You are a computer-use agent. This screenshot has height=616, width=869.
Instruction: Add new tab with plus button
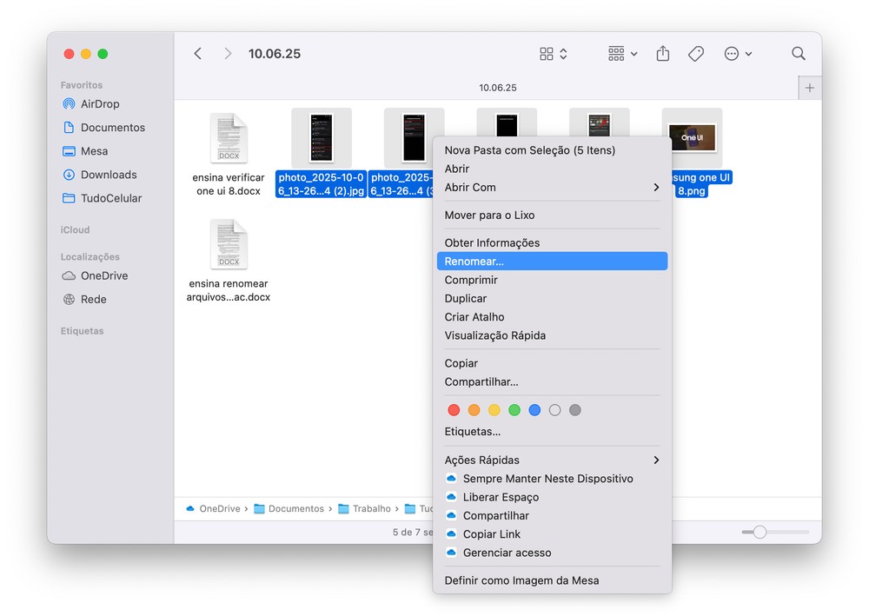pyautogui.click(x=810, y=88)
